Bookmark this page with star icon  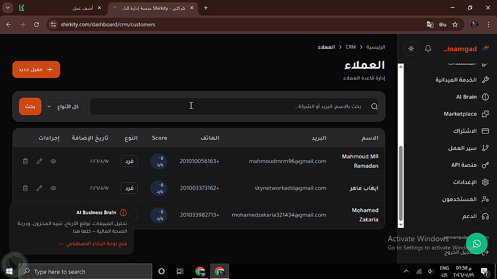click(x=455, y=24)
